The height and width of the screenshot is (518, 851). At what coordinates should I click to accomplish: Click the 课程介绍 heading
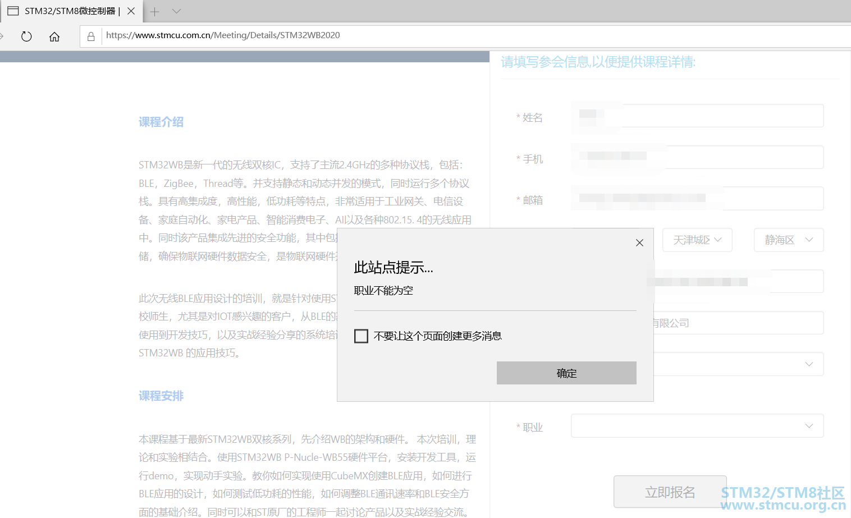[x=161, y=122]
